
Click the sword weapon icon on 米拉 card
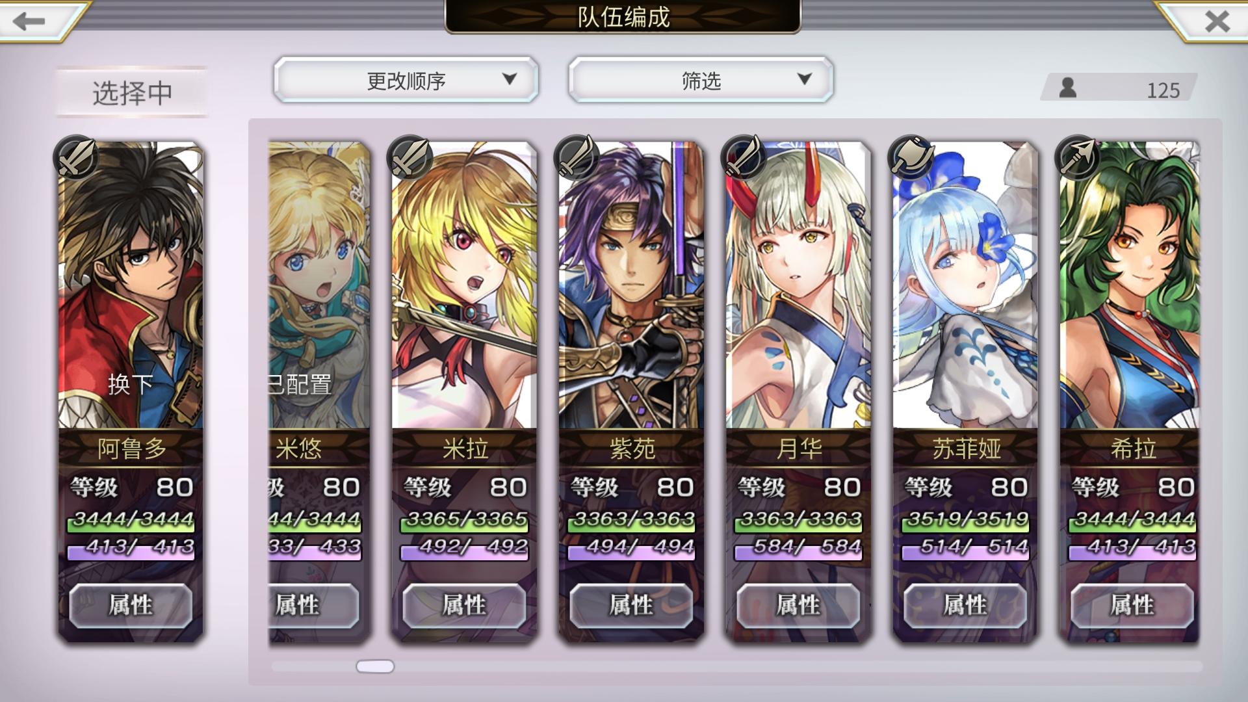click(x=409, y=157)
